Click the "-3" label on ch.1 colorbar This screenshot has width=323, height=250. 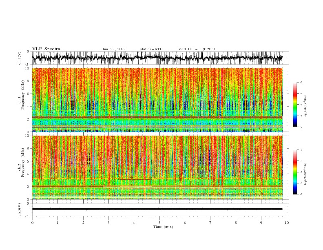point(301,82)
